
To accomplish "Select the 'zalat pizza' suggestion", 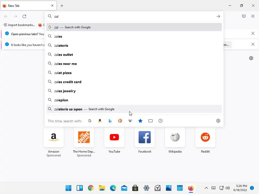I will pyautogui.click(x=134, y=72).
